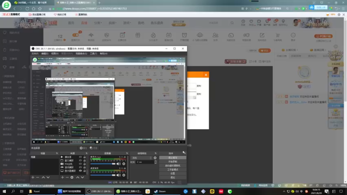
Task: Open source properties via the Sources gear icon
Action: coord(72,177)
